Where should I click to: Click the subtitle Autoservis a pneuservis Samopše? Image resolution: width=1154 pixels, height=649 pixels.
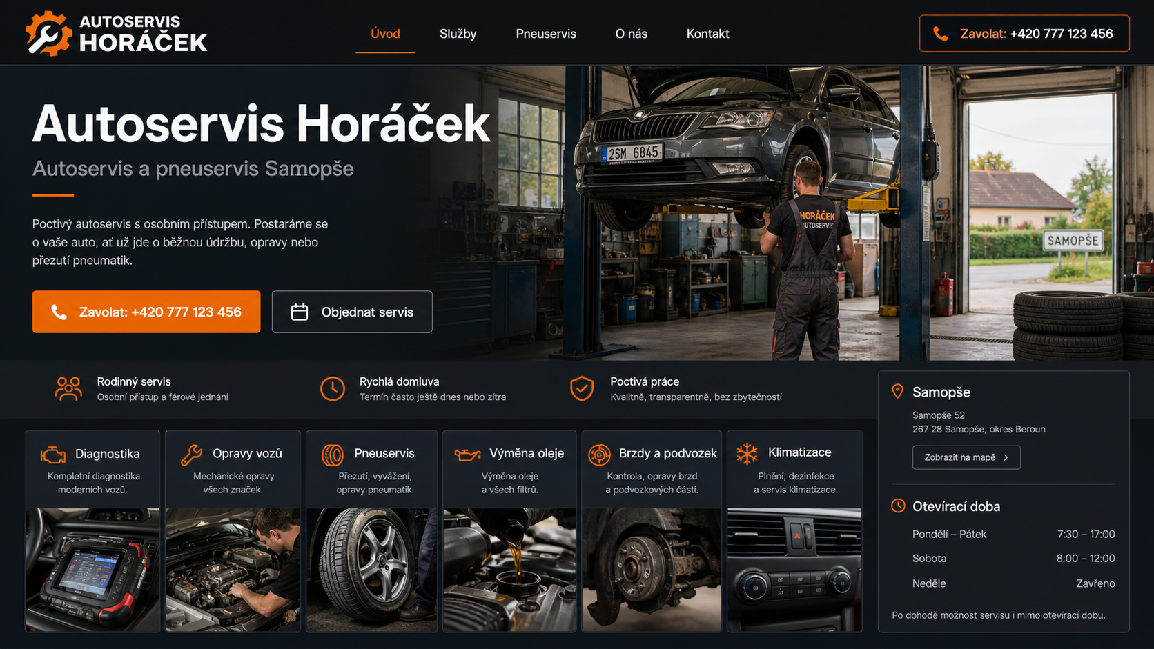[193, 168]
